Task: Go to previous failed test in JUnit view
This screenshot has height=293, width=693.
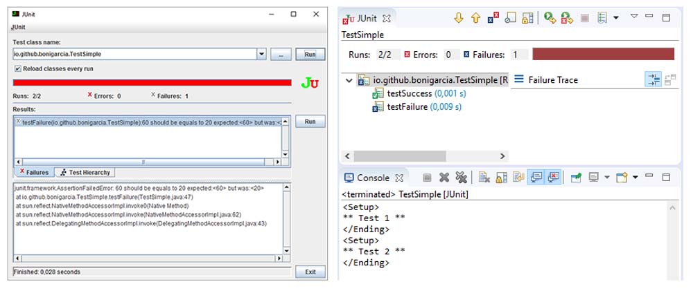Action: point(475,18)
